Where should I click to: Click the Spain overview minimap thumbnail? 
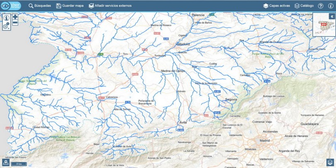click(x=324, y=27)
